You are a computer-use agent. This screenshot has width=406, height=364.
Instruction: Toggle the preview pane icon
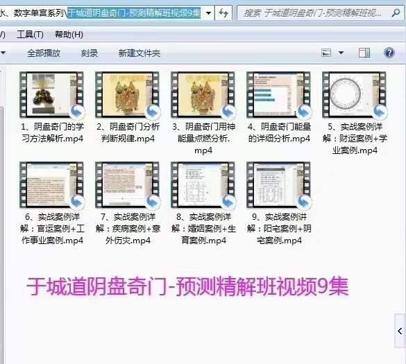pyautogui.click(x=364, y=53)
